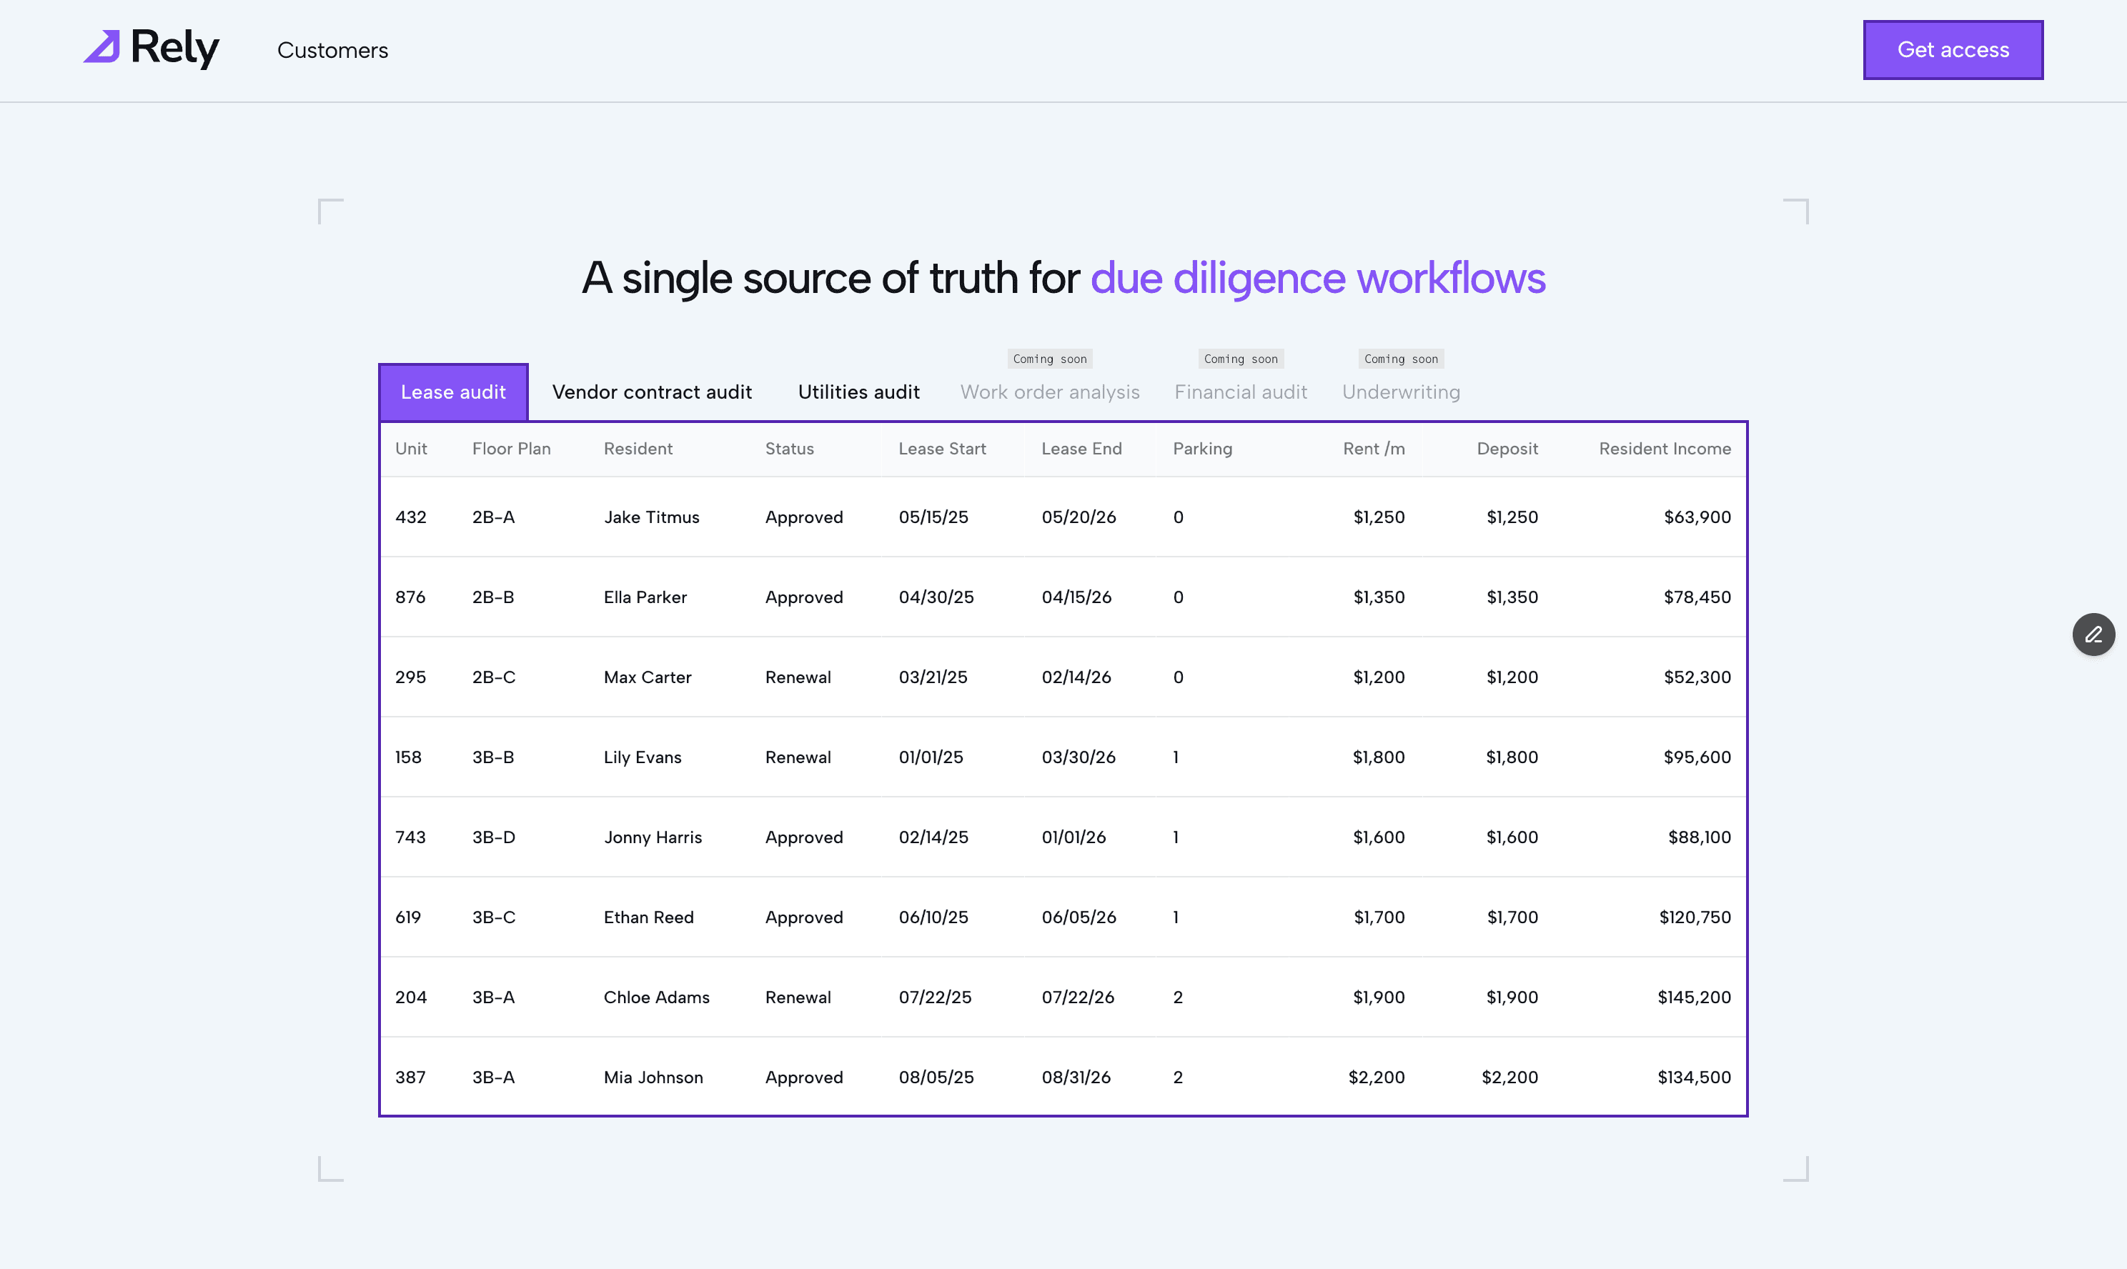2127x1269 pixels.
Task: Click the Financial audit tab
Action: point(1240,392)
